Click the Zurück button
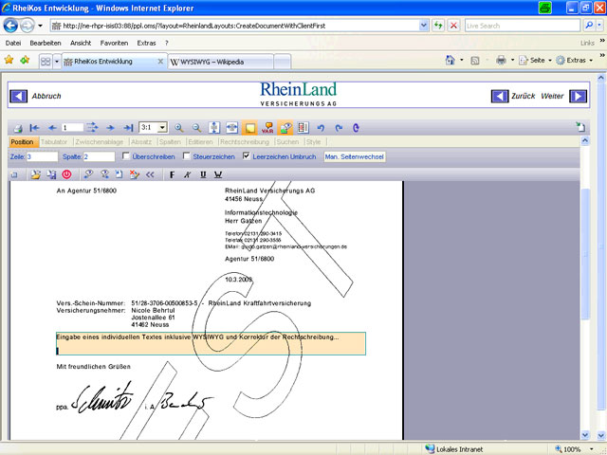The image size is (607, 455). (513, 96)
